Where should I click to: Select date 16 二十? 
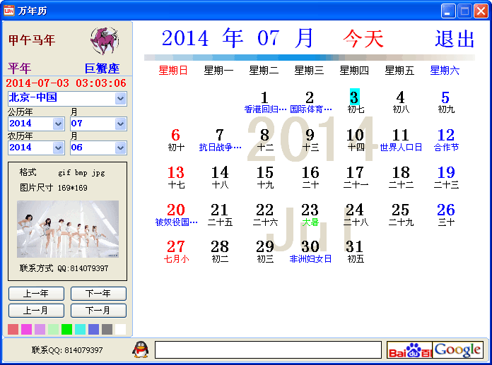310,177
